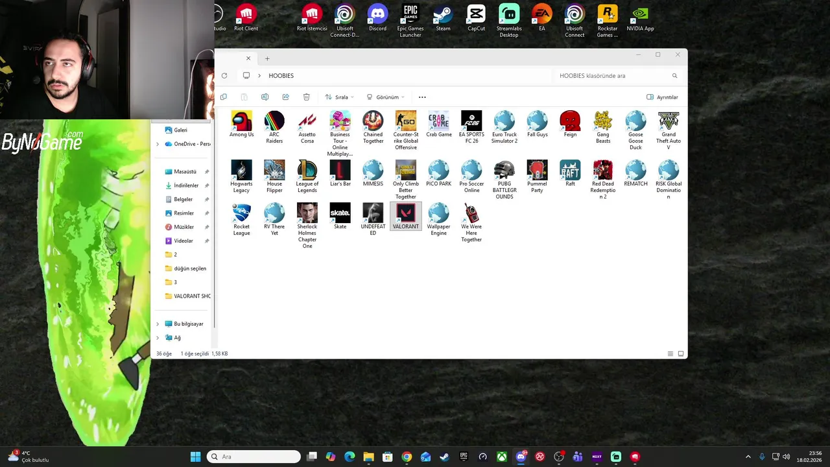Select the We Were Here Together icon
This screenshot has height=467, width=830.
pyautogui.click(x=471, y=213)
